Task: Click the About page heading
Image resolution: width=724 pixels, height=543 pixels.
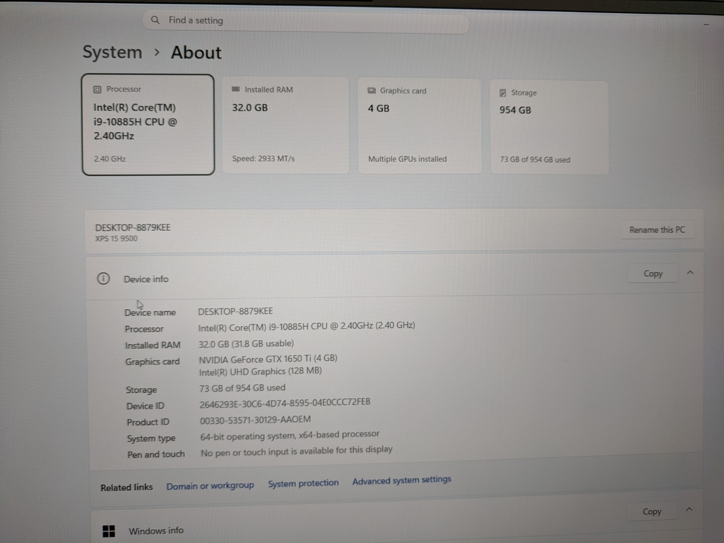Action: [x=196, y=52]
